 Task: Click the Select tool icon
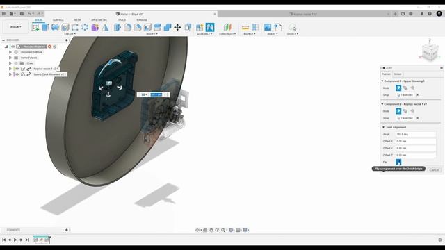292,27
